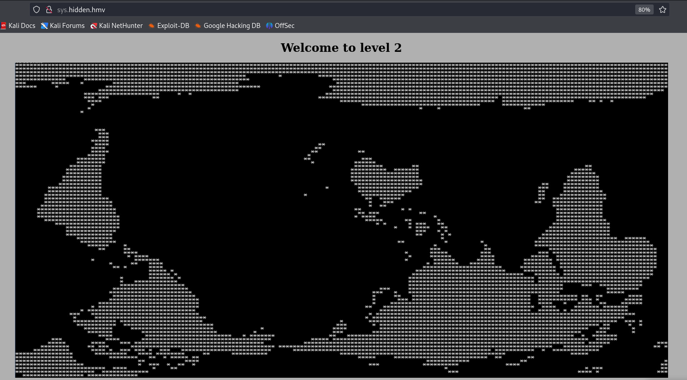Click the insecure connection padlock icon
The height and width of the screenshot is (380, 687).
49,9
